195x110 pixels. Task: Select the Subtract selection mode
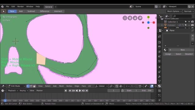pyautogui.click(x=31, y=11)
